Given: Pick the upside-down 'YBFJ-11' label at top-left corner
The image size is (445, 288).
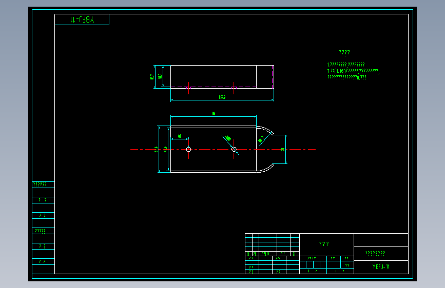Looking at the screenshot, I should pos(82,19).
